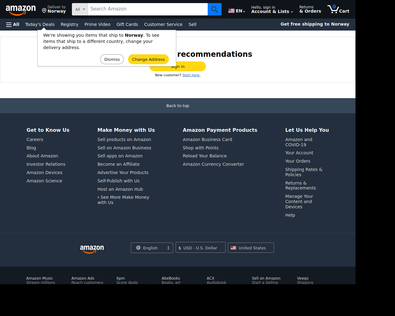Expand the EN language selector
Viewport: 395px width, 316px height.
237,11
